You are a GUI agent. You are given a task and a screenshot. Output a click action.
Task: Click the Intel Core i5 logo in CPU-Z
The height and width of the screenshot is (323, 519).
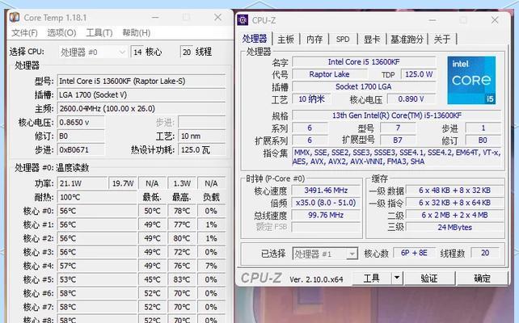pos(471,80)
